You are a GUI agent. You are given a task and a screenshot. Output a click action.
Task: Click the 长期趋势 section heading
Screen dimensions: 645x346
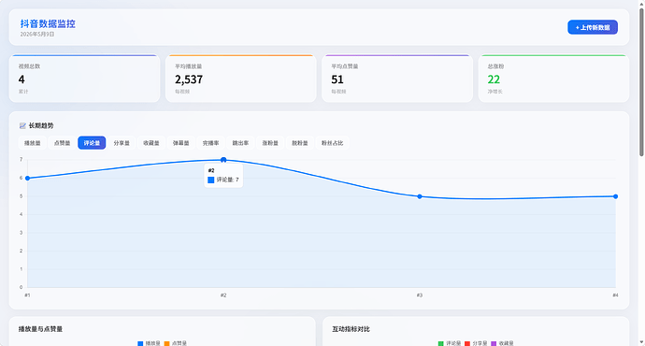coord(41,126)
